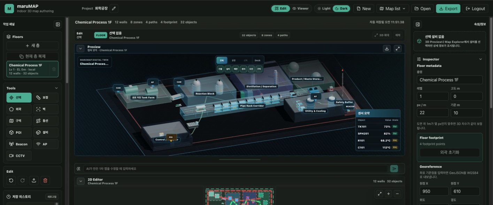Toggle the 배관 layer filter
493x205 pixels.
[236, 69]
